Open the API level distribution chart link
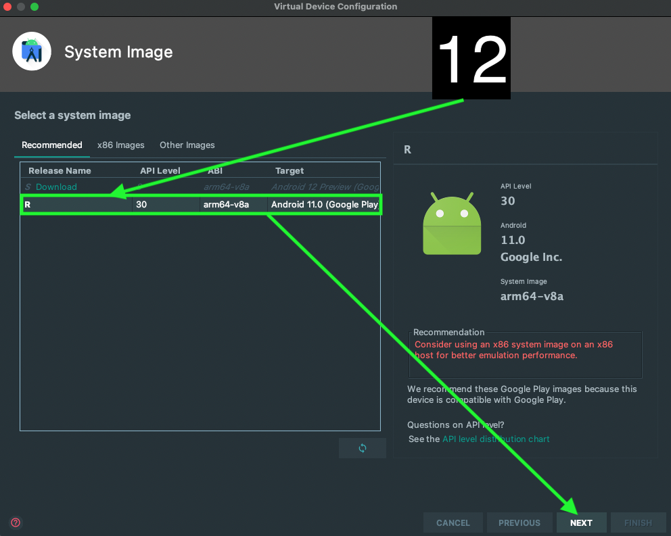 [x=496, y=439]
